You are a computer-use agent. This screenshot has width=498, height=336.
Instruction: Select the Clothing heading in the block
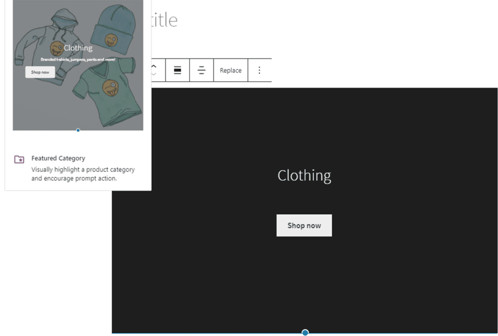(304, 175)
